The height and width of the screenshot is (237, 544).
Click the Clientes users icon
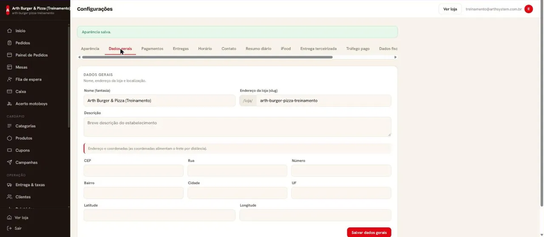coord(9,197)
